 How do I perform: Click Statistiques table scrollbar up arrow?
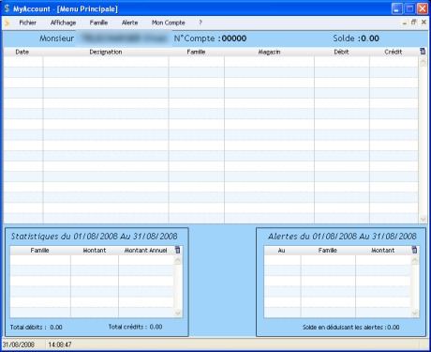(x=178, y=260)
